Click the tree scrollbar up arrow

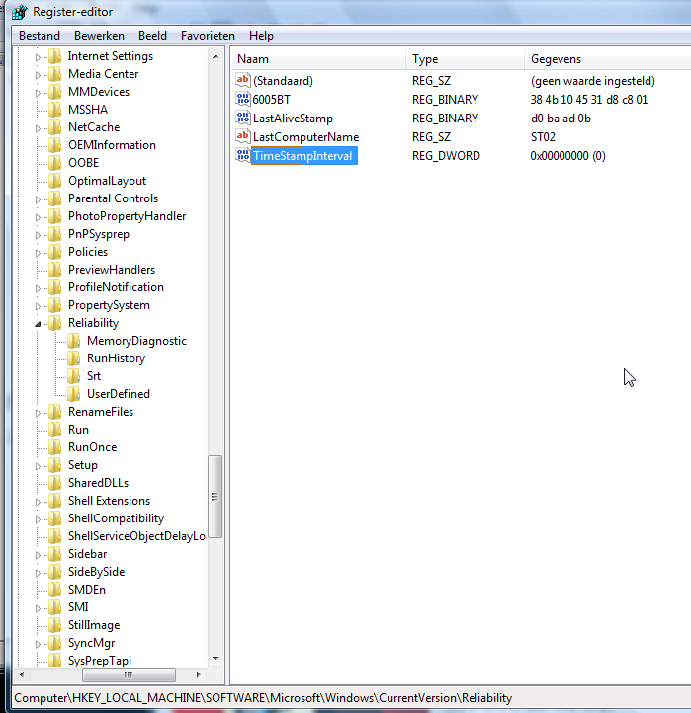(x=216, y=56)
